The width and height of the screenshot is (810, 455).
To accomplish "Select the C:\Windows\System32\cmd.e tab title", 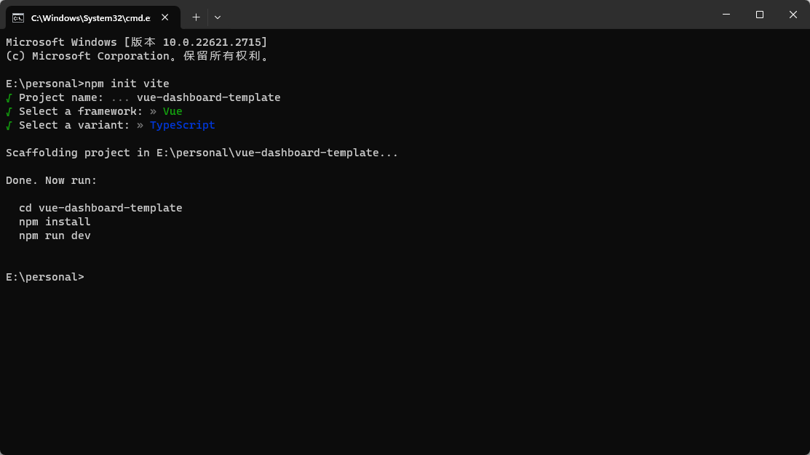I will pos(90,17).
